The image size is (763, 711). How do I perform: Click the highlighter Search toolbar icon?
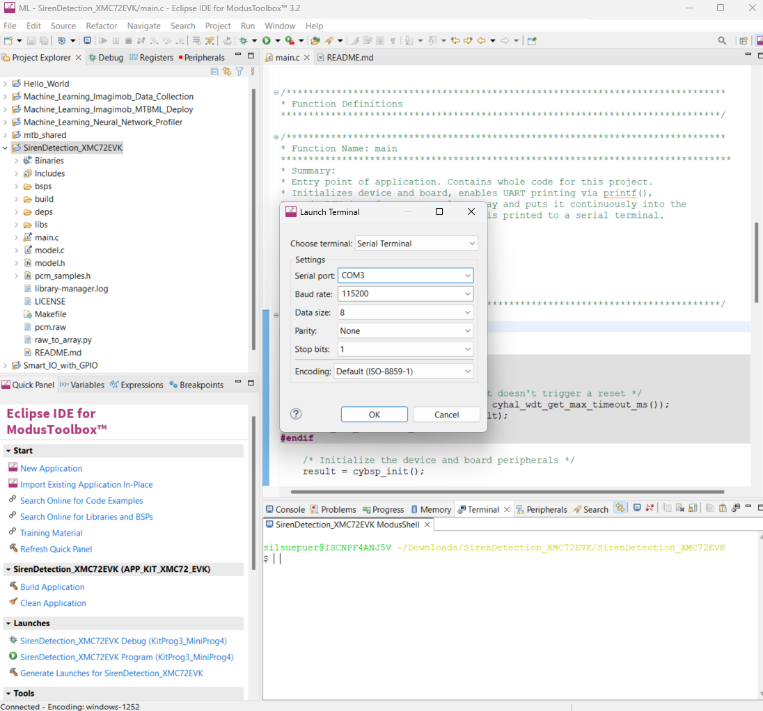click(329, 41)
